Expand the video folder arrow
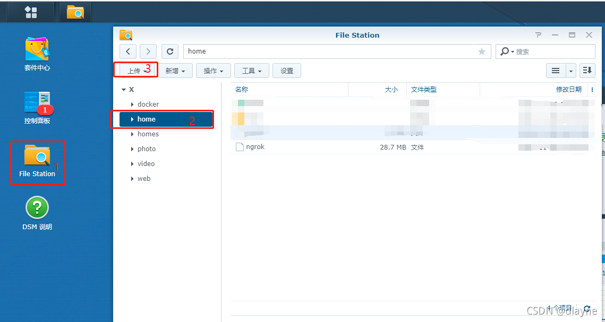The image size is (605, 322). click(132, 164)
